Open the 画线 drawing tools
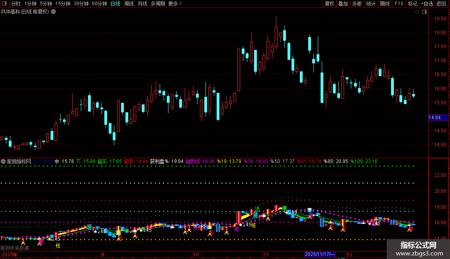This screenshot has width=450, height=259. tap(385, 4)
